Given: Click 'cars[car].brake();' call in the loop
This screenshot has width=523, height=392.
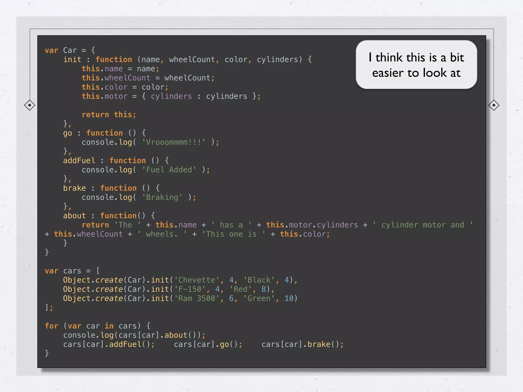Looking at the screenshot, I should 302,344.
